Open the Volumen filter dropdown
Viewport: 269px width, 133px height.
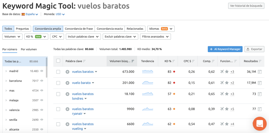13,36
